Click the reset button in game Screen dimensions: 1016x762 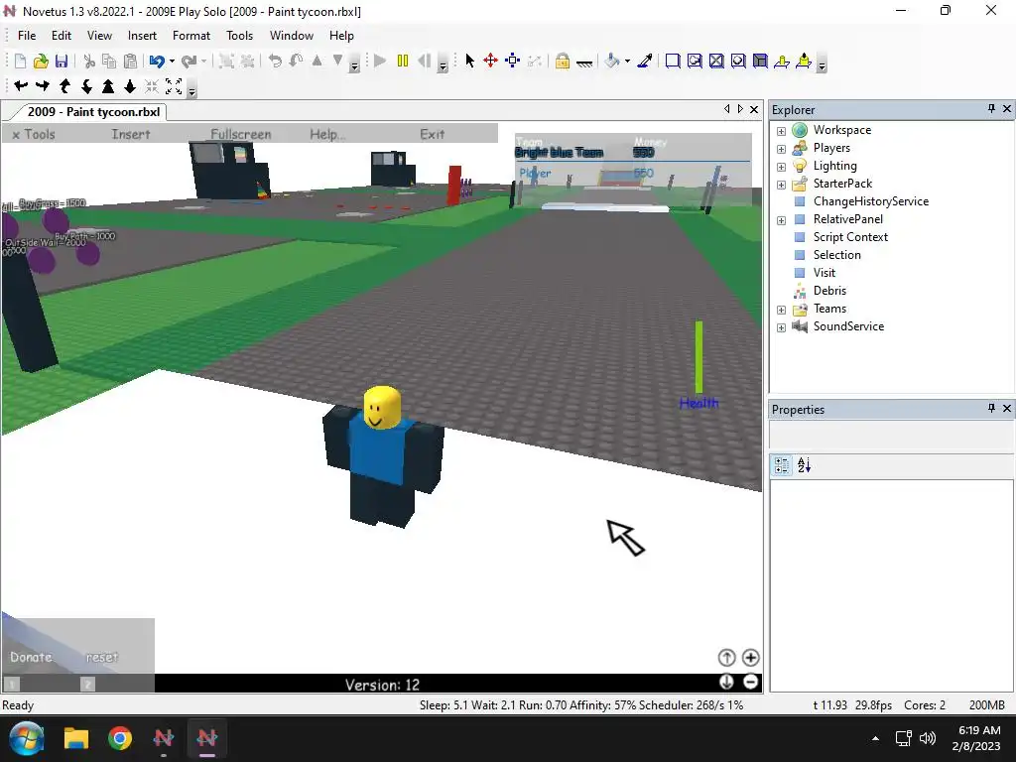click(102, 657)
